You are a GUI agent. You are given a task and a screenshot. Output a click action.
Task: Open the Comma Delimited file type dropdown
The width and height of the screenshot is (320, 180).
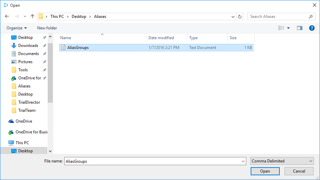(x=282, y=161)
